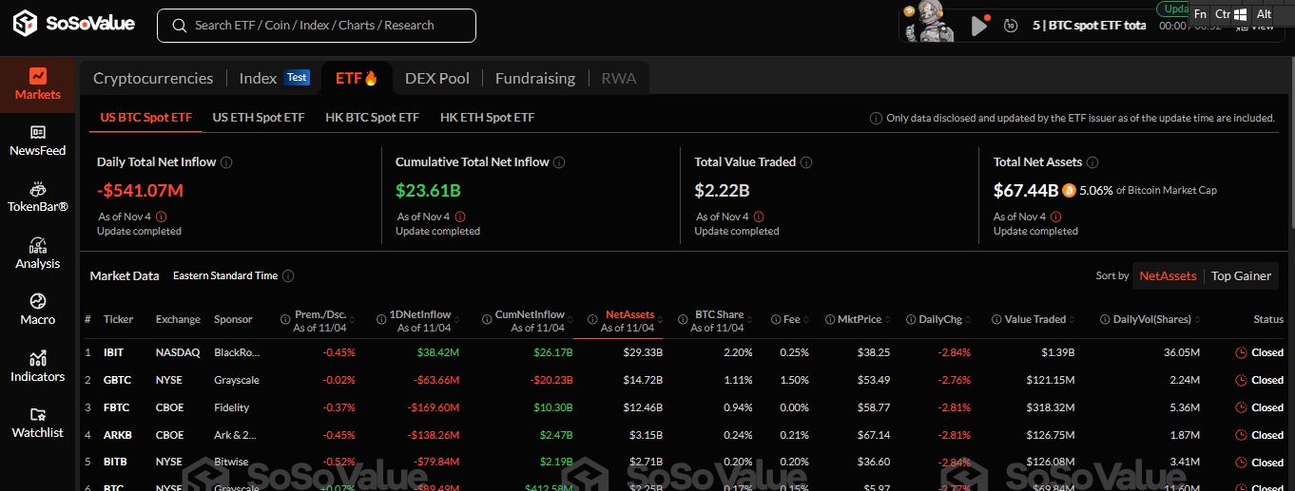Click info icon before ETF issuer disclosure note

[876, 119]
